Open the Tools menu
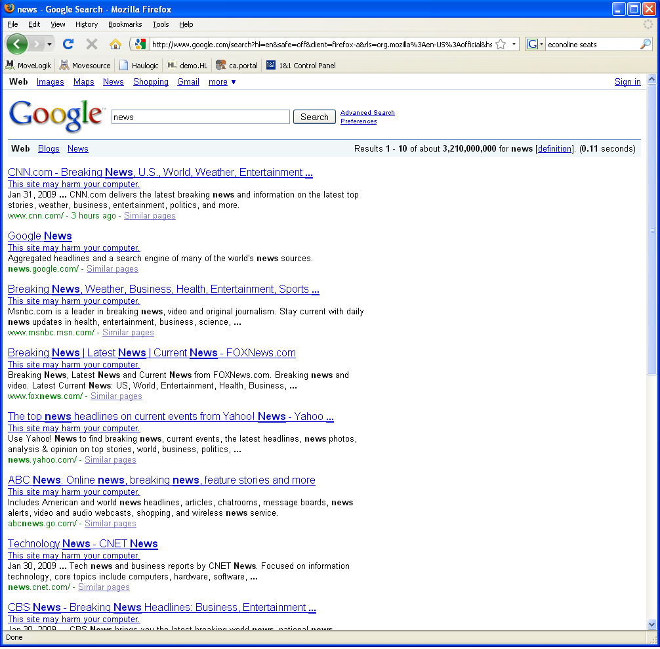 [161, 24]
